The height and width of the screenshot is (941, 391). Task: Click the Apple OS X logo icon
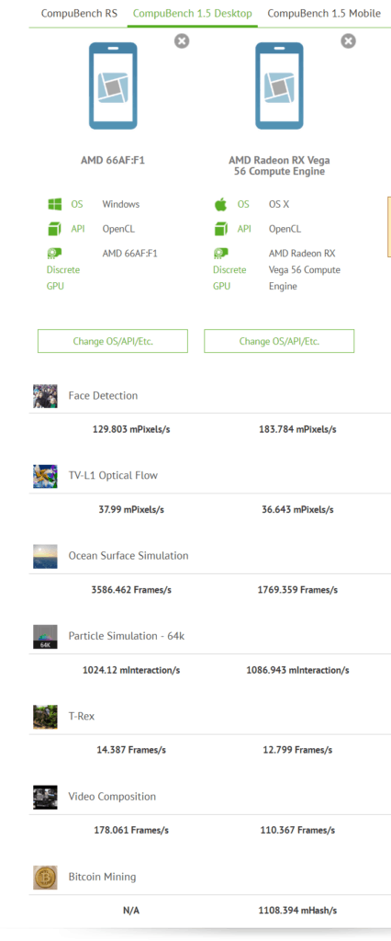pyautogui.click(x=220, y=204)
